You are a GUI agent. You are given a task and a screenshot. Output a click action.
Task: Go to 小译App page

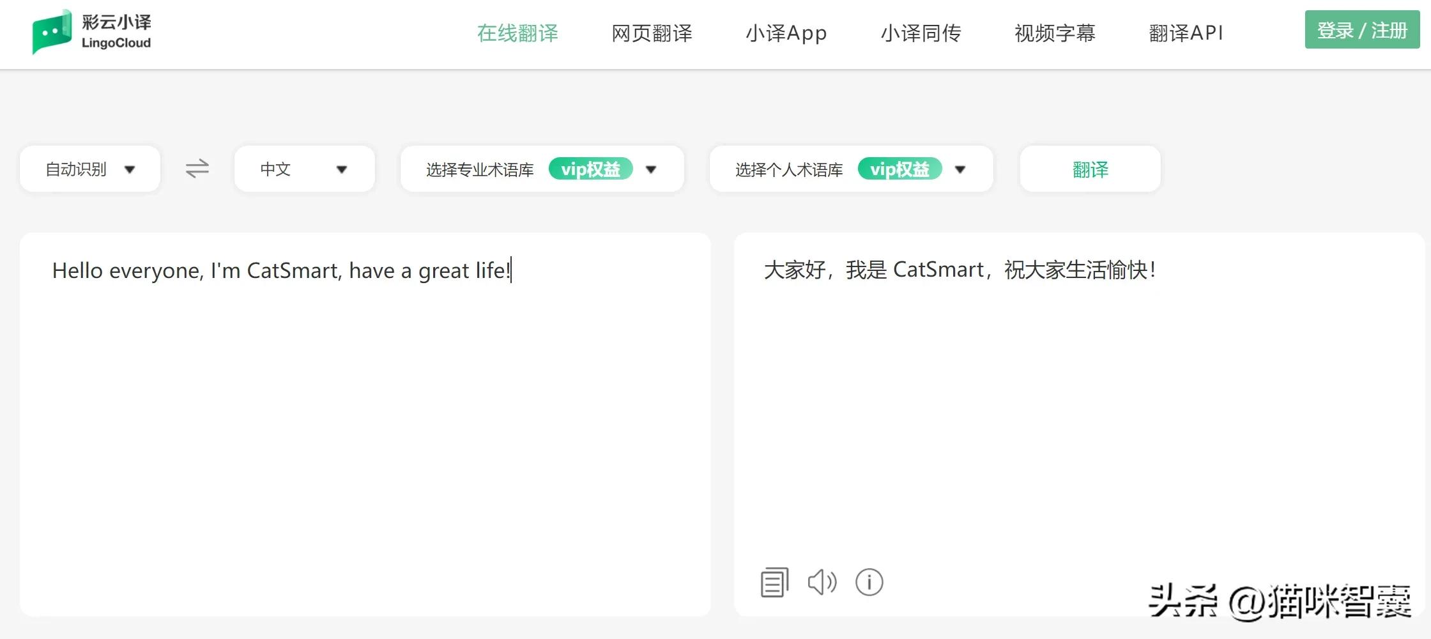[x=786, y=33]
